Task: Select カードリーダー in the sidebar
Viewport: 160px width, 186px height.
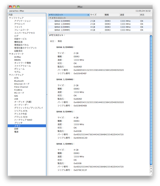Action: pyautogui.click(x=21, y=105)
